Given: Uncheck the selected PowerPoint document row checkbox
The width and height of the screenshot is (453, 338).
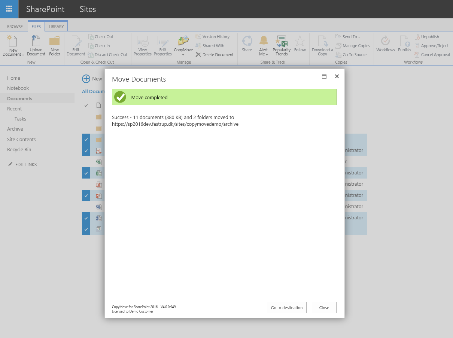Looking at the screenshot, I should coord(86,195).
